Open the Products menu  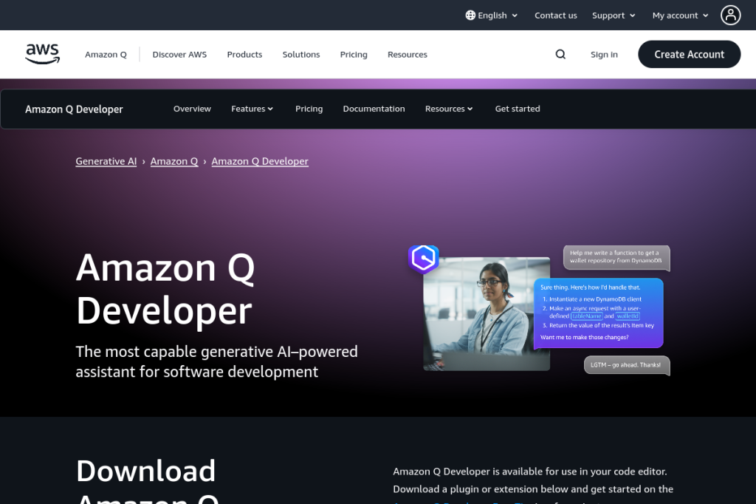[244, 55]
